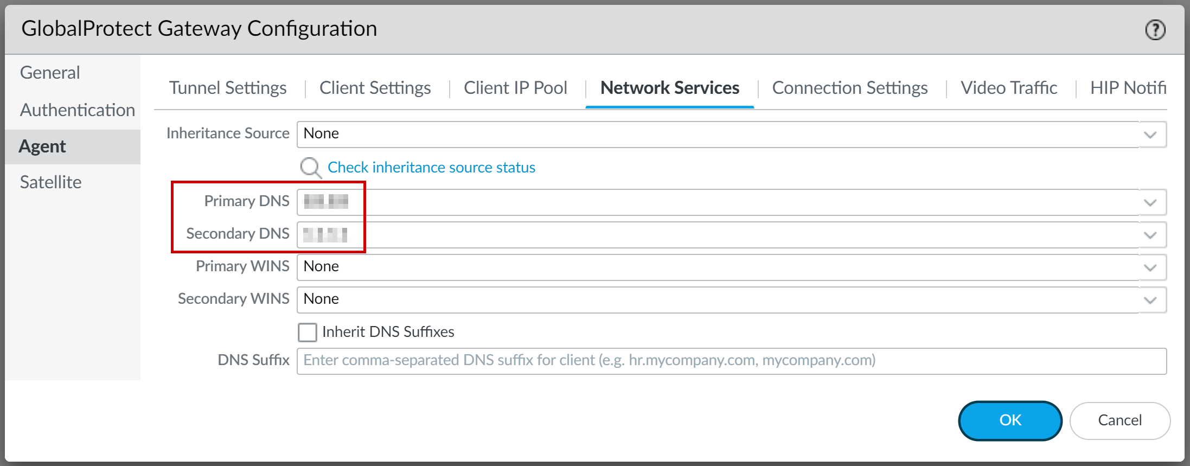Image resolution: width=1190 pixels, height=466 pixels.
Task: Select General in the left sidebar
Action: 50,73
